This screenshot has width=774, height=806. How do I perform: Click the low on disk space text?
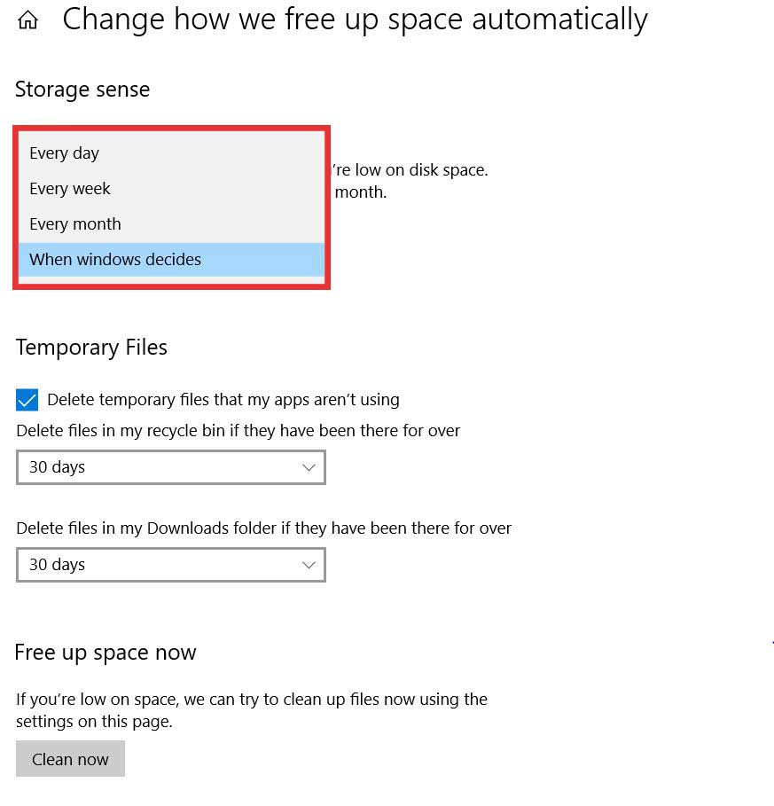(410, 170)
